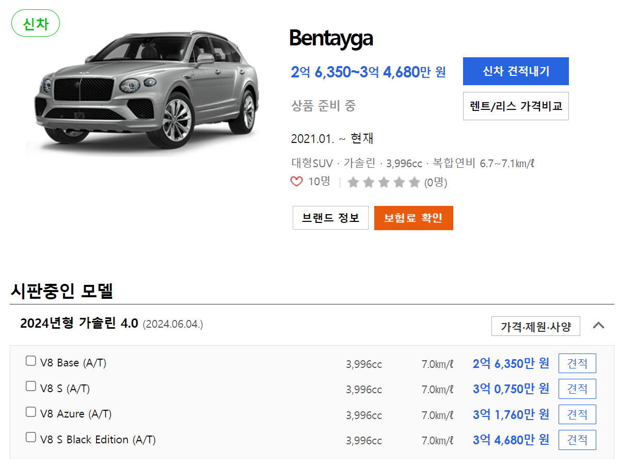Click the price range 2억 6,350~3억 4,680만 원
Image resolution: width=620 pixels, height=466 pixels.
pos(369,72)
